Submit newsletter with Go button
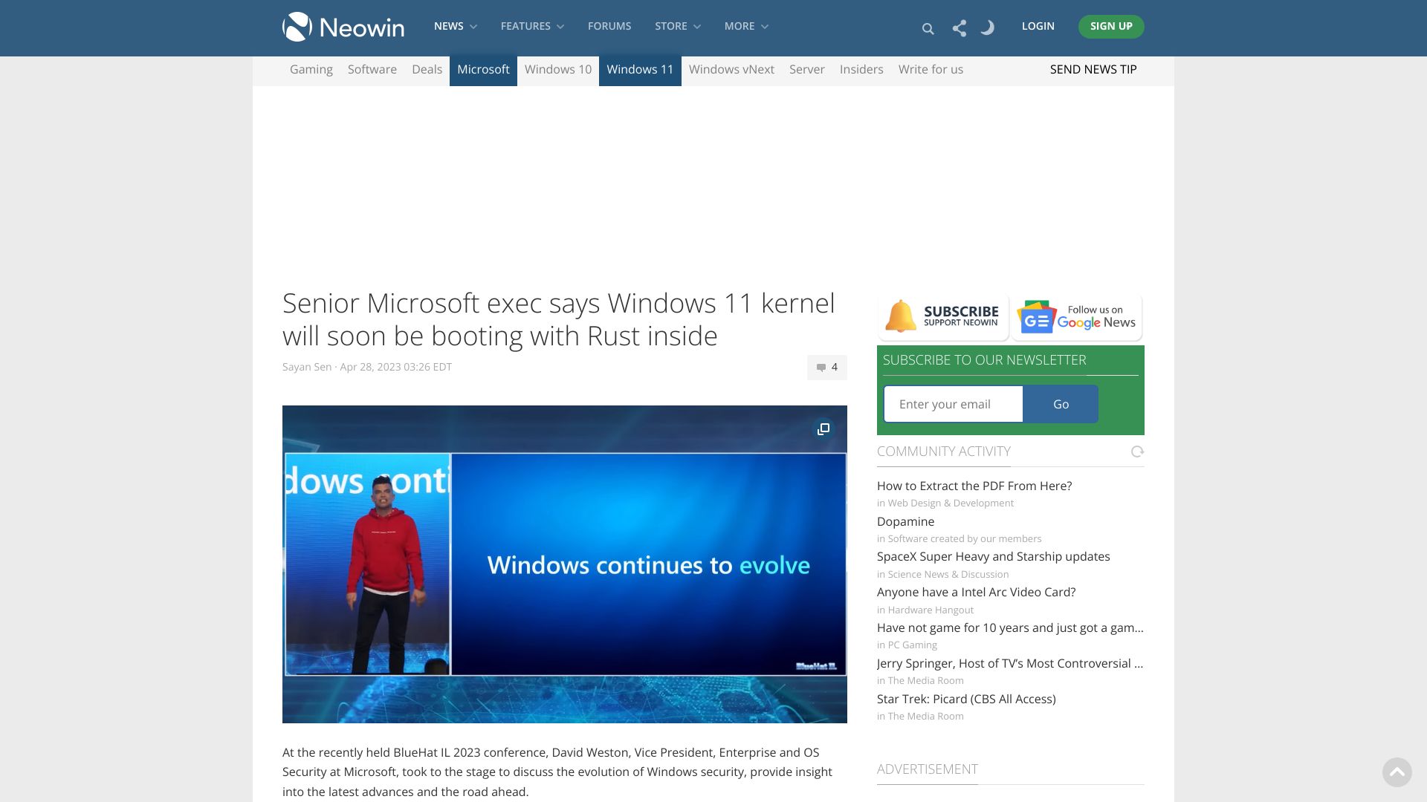 (1061, 404)
